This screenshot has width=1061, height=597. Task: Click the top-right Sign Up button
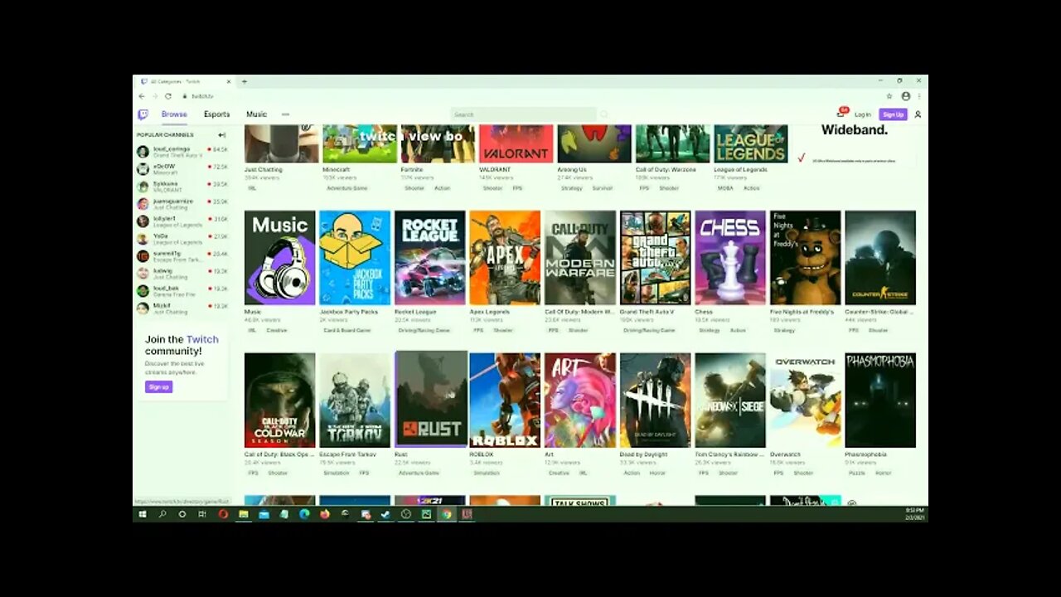tap(893, 114)
